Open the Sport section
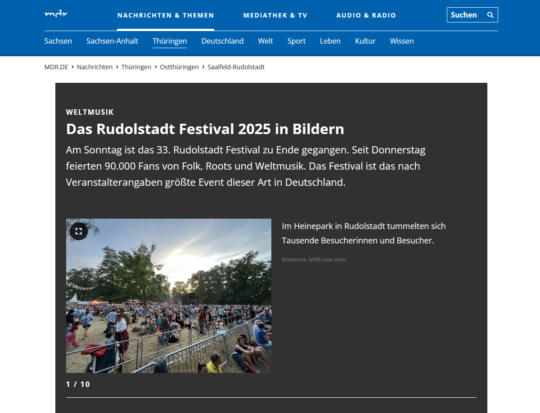 (296, 41)
